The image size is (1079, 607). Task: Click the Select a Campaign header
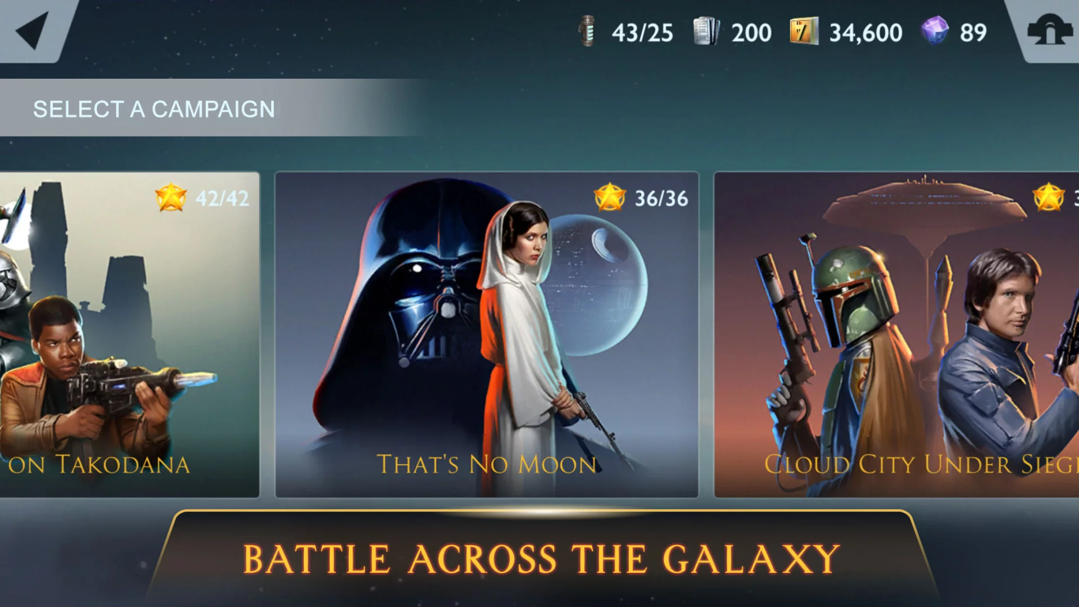coord(154,109)
